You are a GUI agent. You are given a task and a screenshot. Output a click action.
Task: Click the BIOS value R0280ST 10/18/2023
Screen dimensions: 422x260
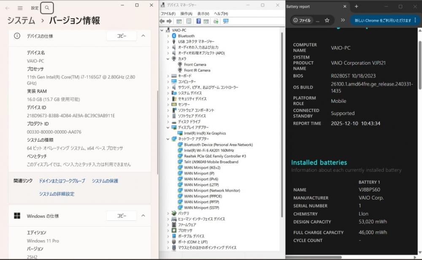point(353,76)
